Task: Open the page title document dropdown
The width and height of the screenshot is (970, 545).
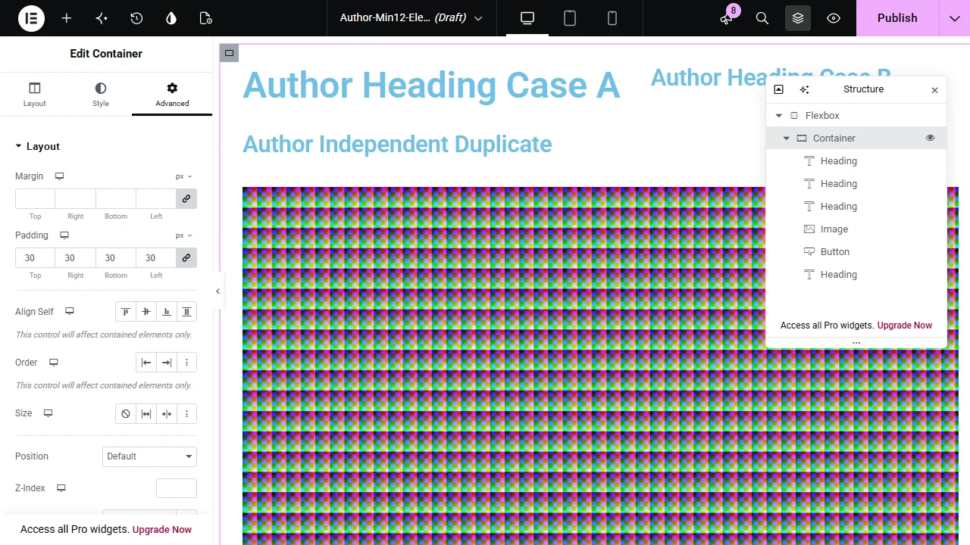Action: (411, 18)
